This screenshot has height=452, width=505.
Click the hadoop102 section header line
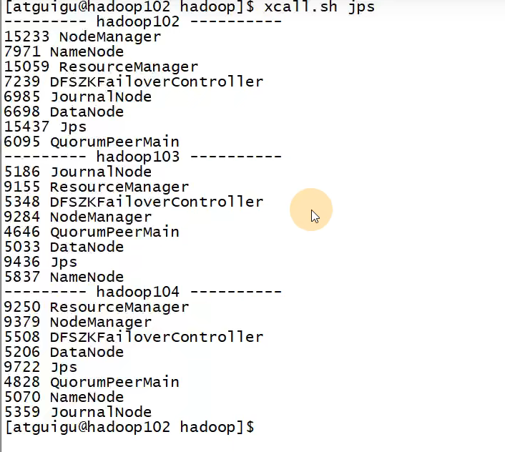point(143,21)
